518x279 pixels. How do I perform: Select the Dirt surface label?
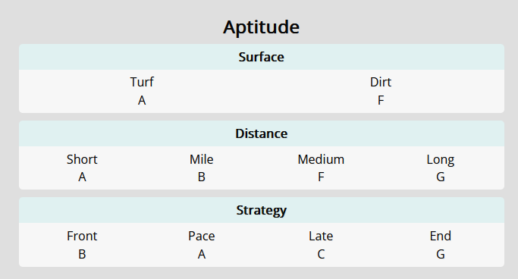pos(381,82)
